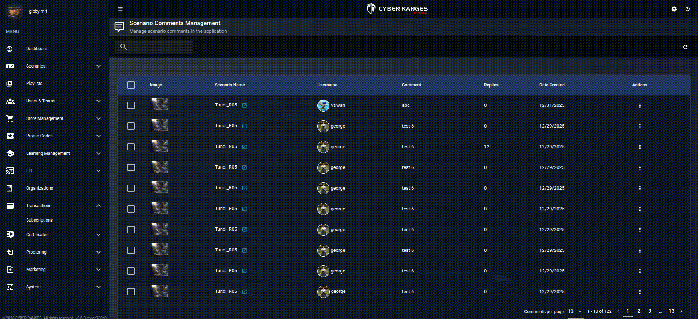Select the checkbox for the abc comment row

click(131, 105)
